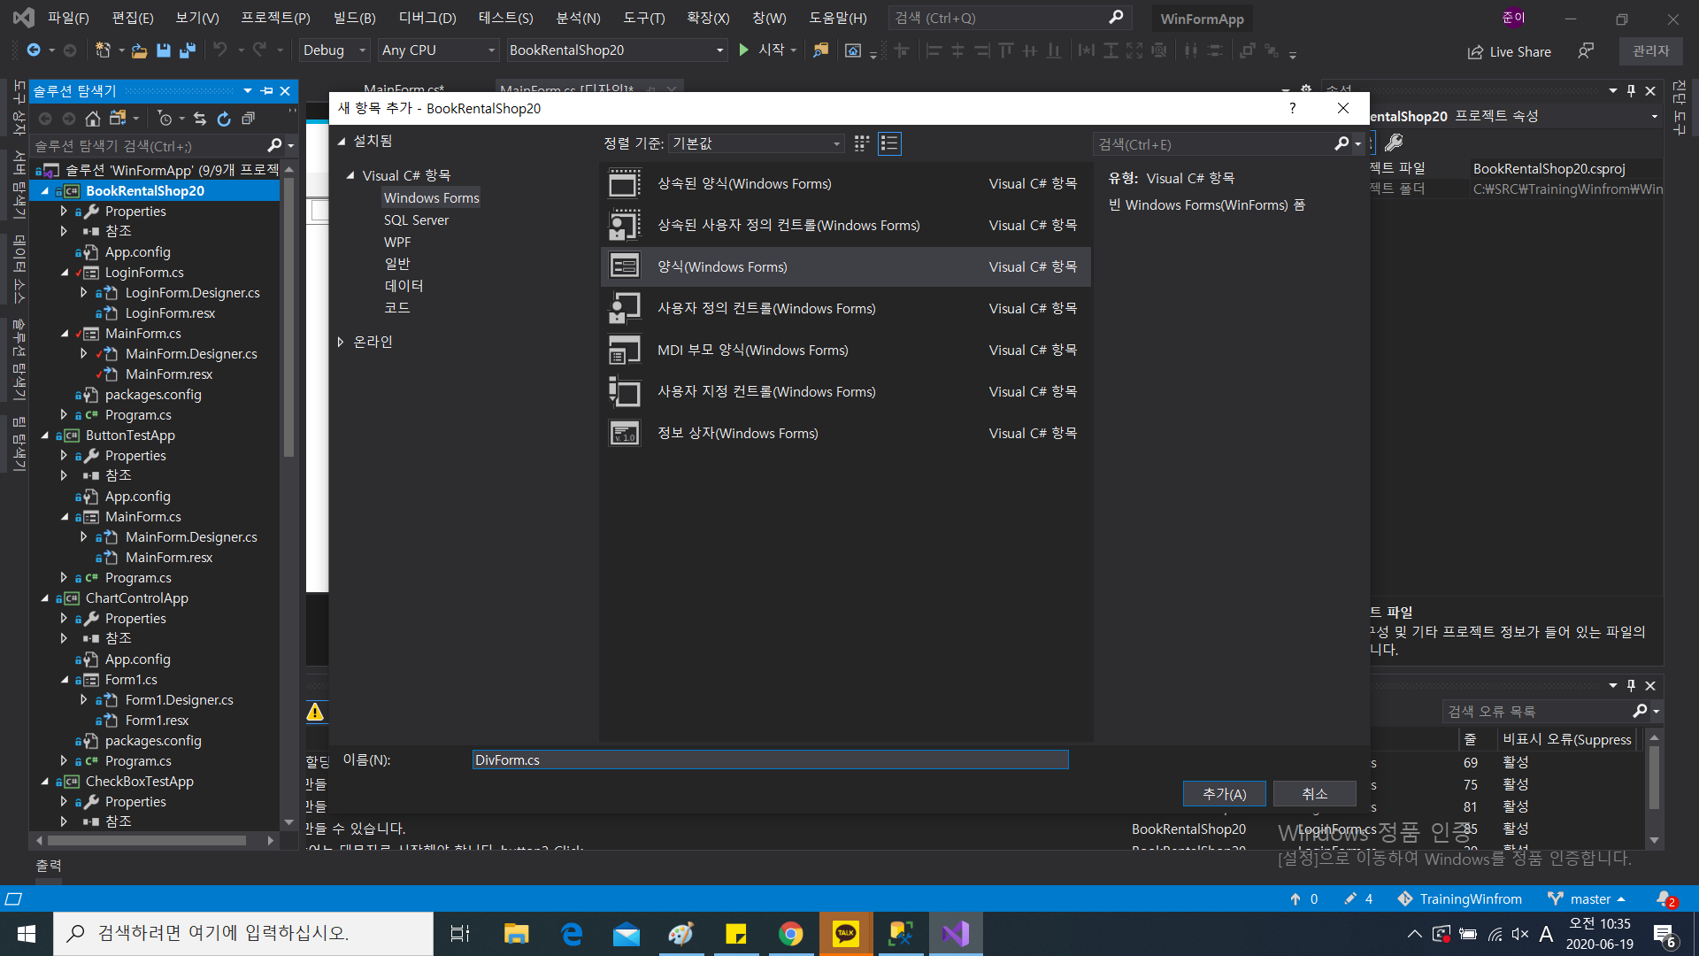
Task: Select the SQL Server category
Action: (x=416, y=220)
